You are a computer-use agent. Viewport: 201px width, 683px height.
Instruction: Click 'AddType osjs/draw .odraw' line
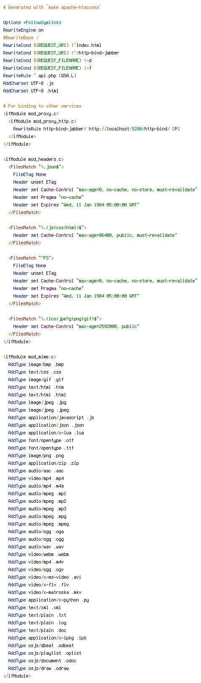click(38, 668)
